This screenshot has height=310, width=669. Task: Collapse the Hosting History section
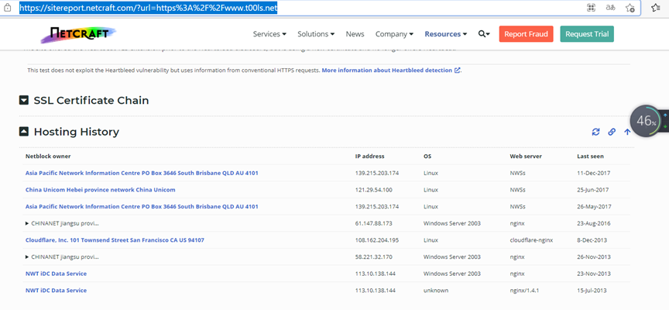coord(24,132)
